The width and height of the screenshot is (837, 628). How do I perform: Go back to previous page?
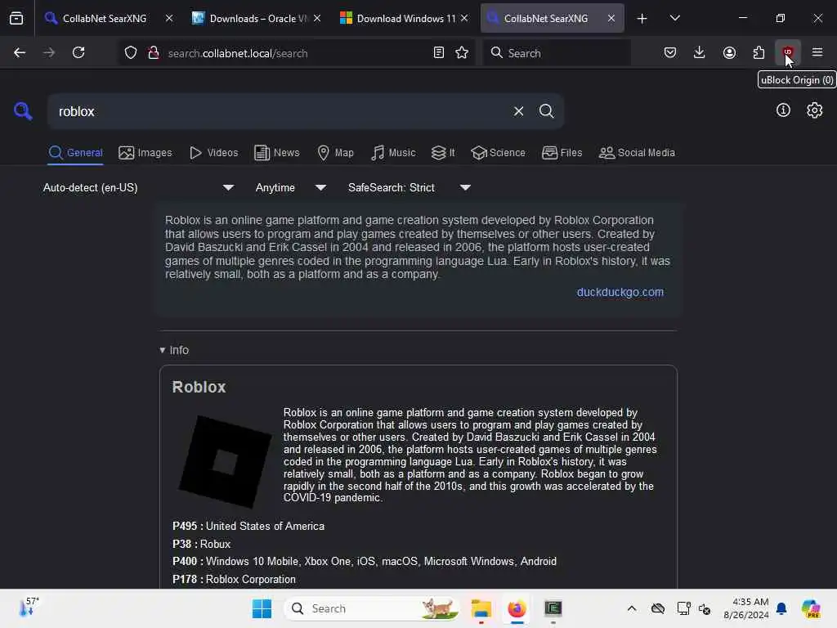[20, 52]
